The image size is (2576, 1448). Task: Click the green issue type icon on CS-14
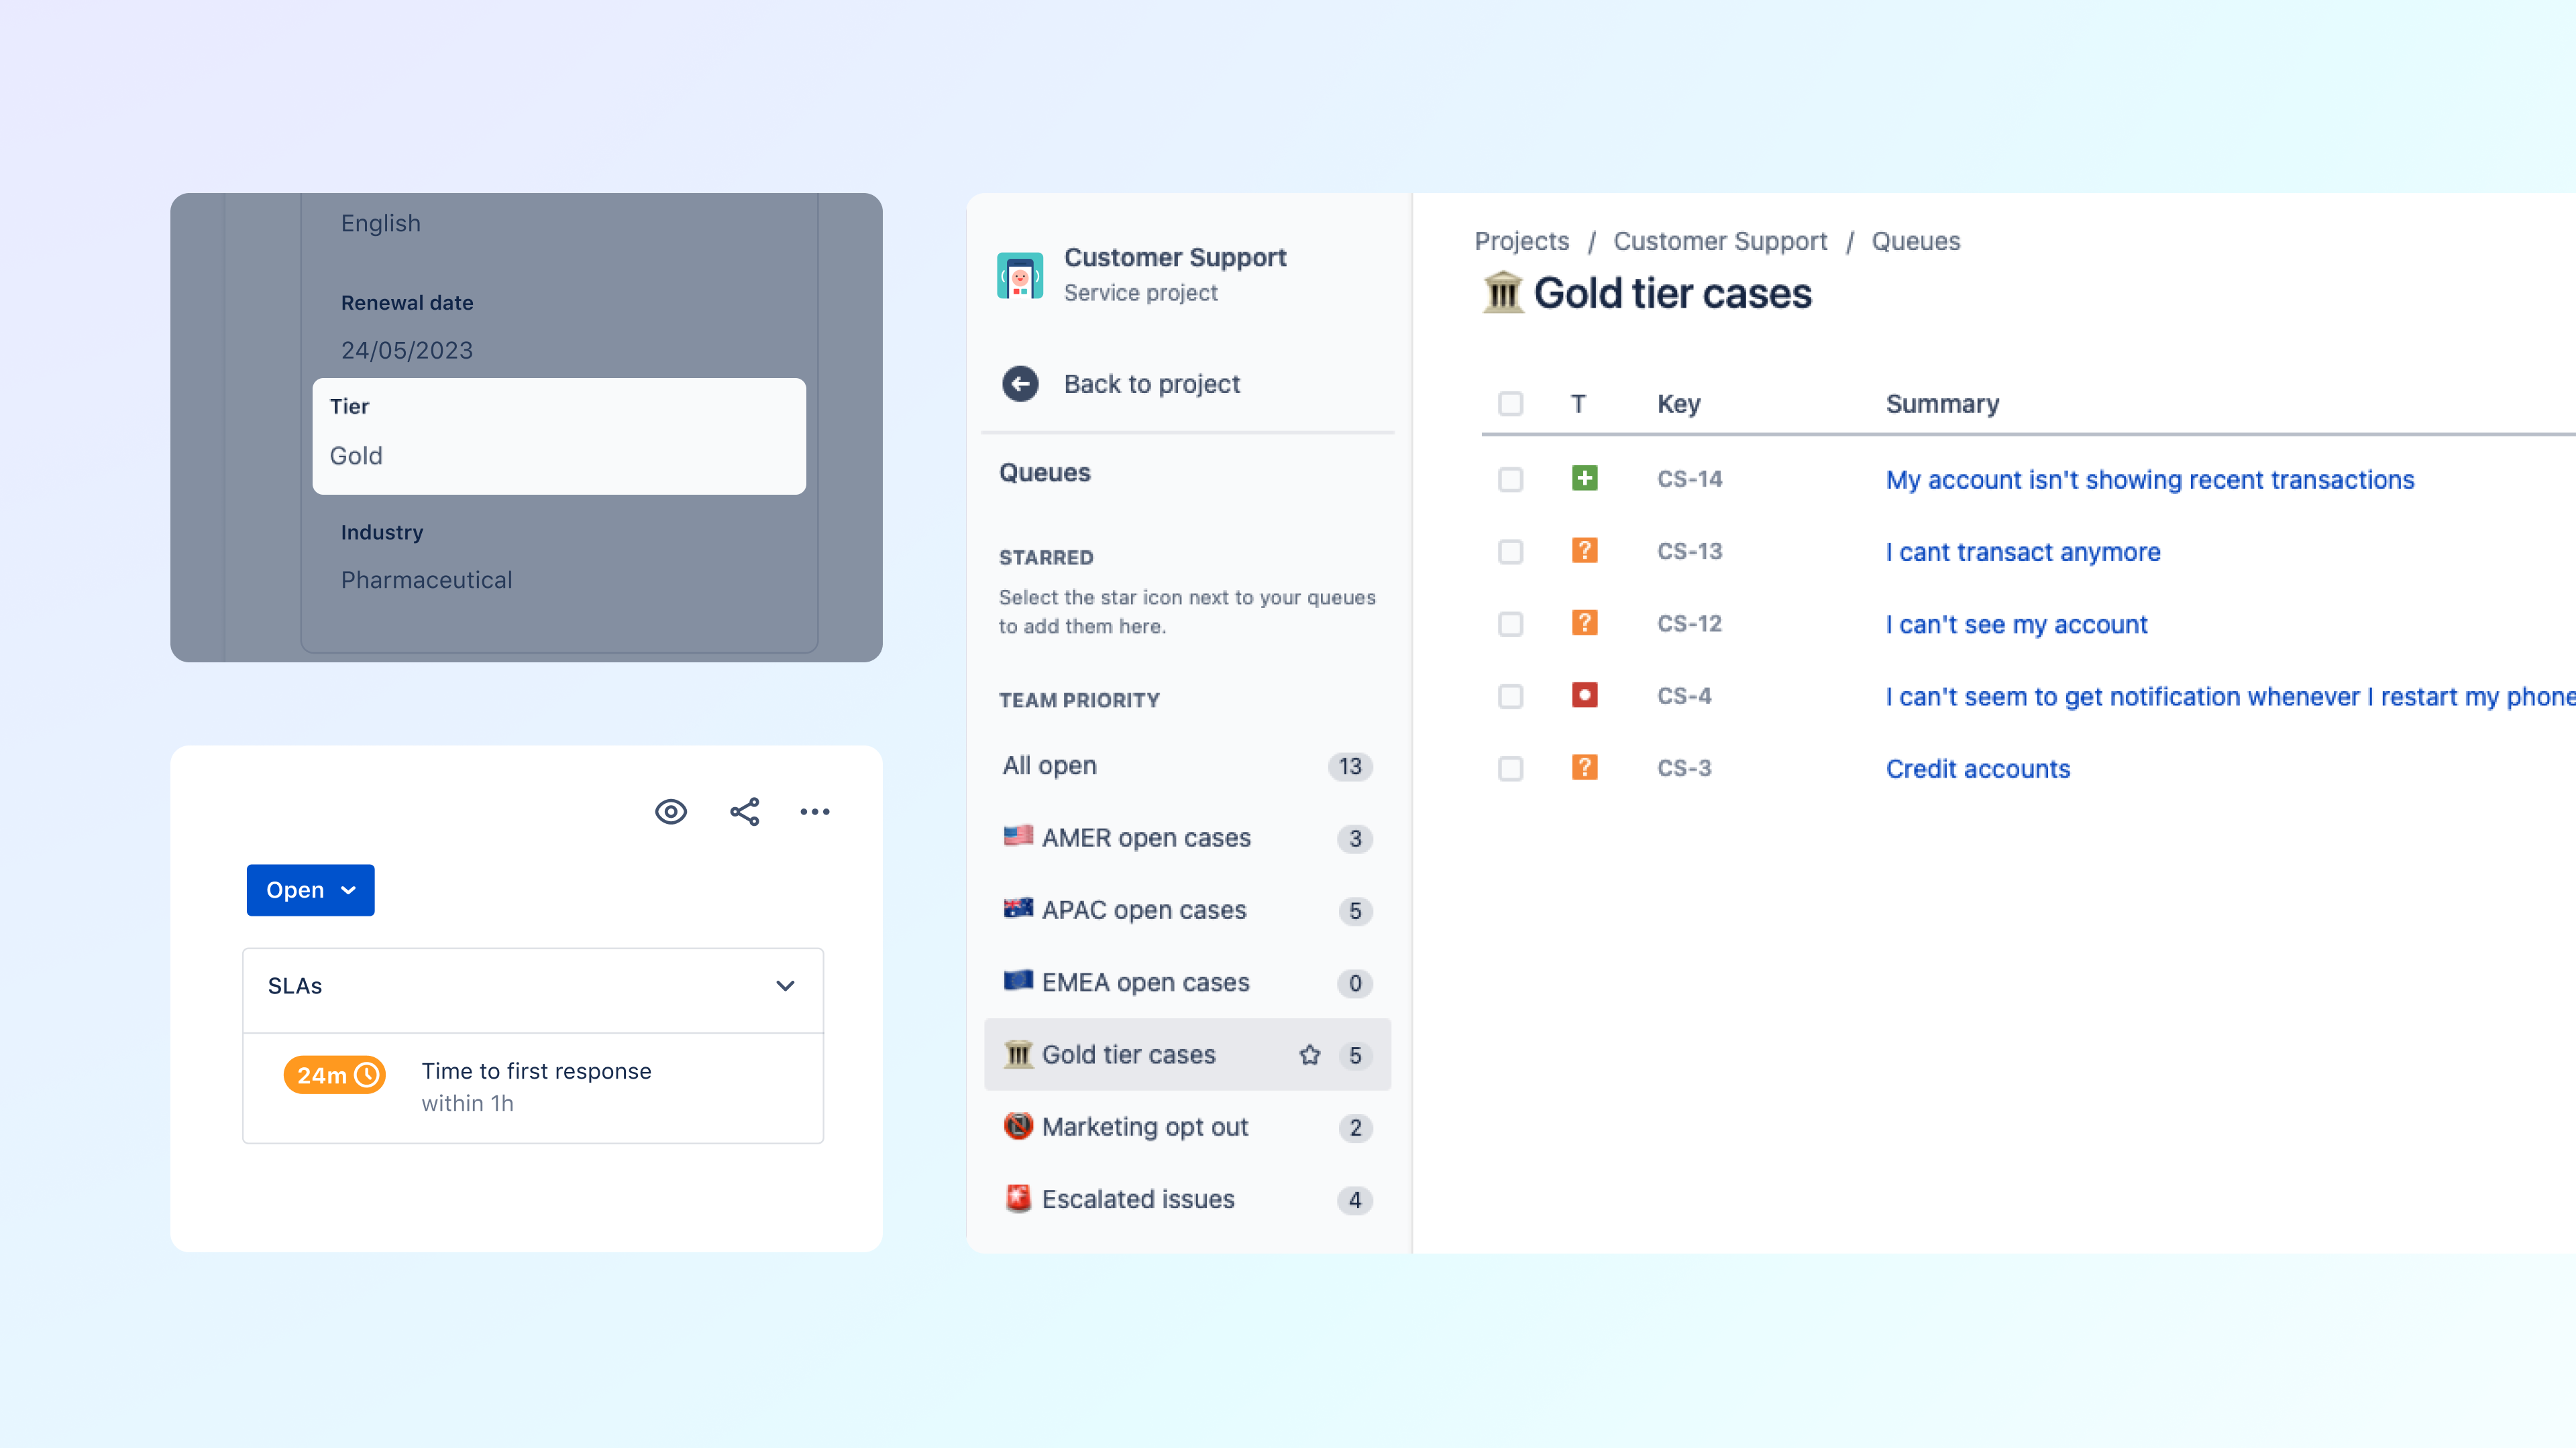point(1585,479)
